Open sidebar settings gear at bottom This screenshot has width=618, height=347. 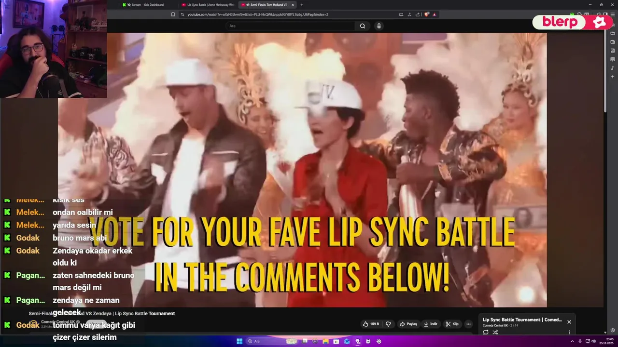[x=613, y=330]
